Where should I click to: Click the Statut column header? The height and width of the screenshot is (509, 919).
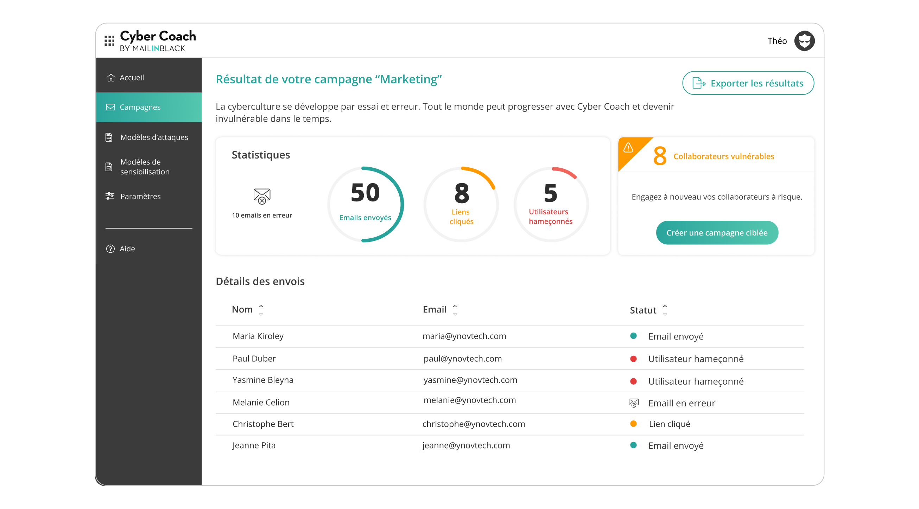click(x=643, y=310)
